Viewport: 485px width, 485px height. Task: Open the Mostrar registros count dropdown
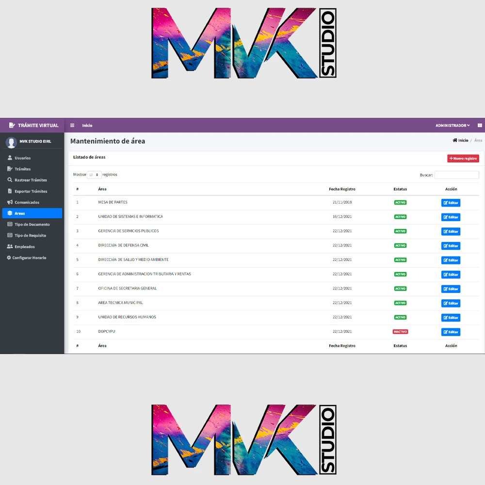coord(94,175)
